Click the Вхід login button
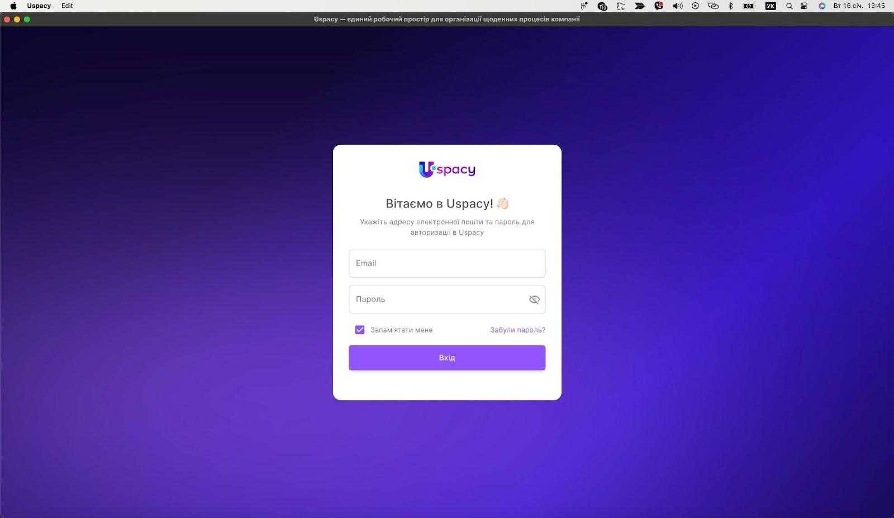This screenshot has width=894, height=518. 447,358
